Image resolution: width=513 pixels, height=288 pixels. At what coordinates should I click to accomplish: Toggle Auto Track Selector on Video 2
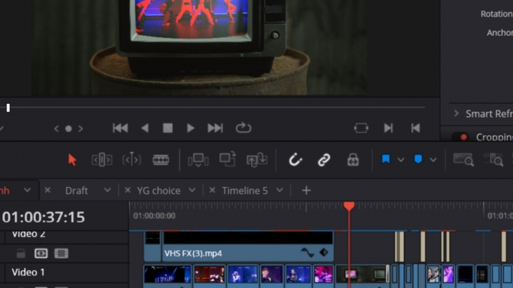pos(41,254)
